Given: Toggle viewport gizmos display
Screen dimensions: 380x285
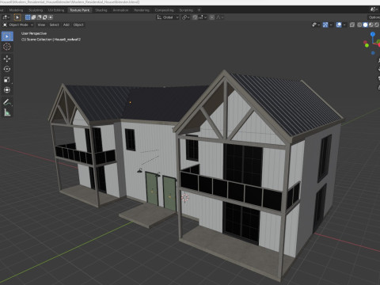Looking at the screenshot, I should (x=325, y=25).
